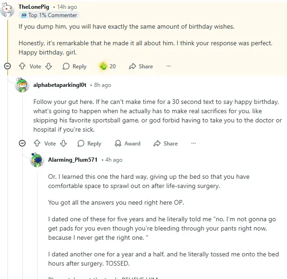Screen dimensions: 287x279
Task: Downvote alphabetaparkingl0t's comment
Action: pos(63,144)
